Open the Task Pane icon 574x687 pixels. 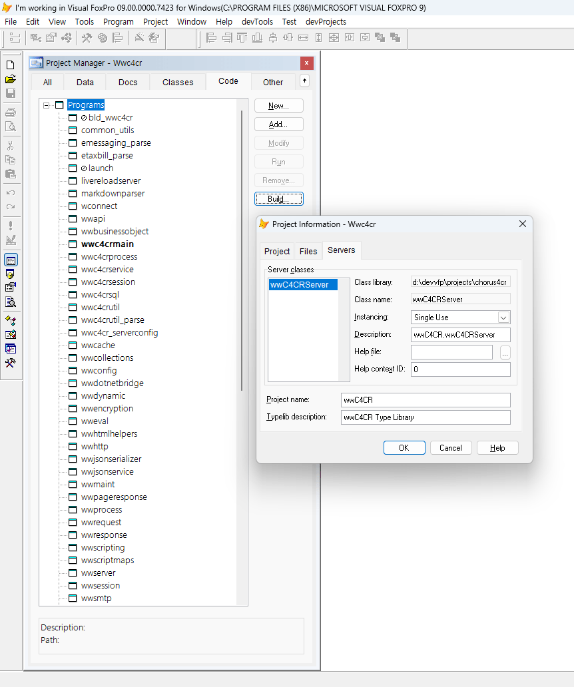click(x=11, y=349)
